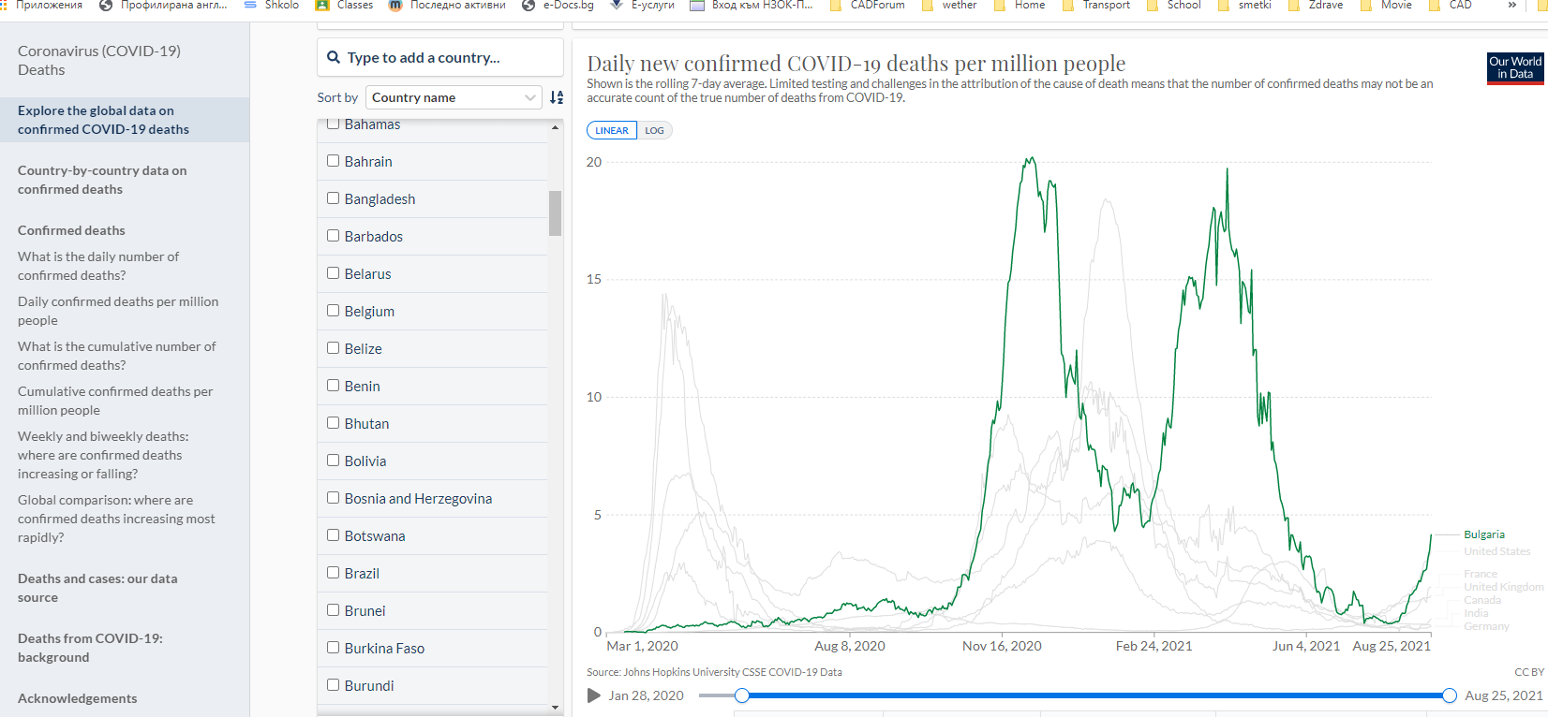Enable the Brazil country checkbox
This screenshot has width=1548, height=717.
[x=333, y=573]
